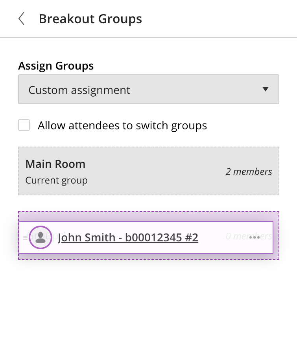
Task: Click the Assign Groups label
Action: click(56, 66)
